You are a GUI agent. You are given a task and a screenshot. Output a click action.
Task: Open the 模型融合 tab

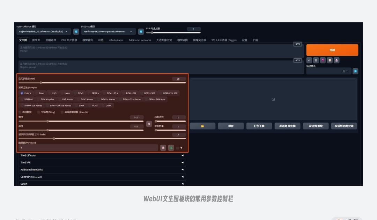click(x=88, y=40)
